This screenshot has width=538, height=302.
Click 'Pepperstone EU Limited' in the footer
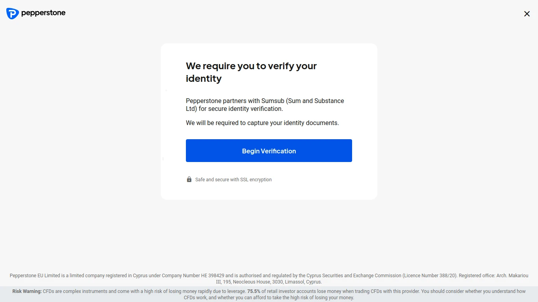point(35,276)
